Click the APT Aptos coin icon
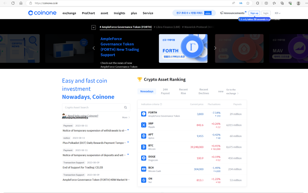This screenshot has width=308, height=193. point(144,136)
